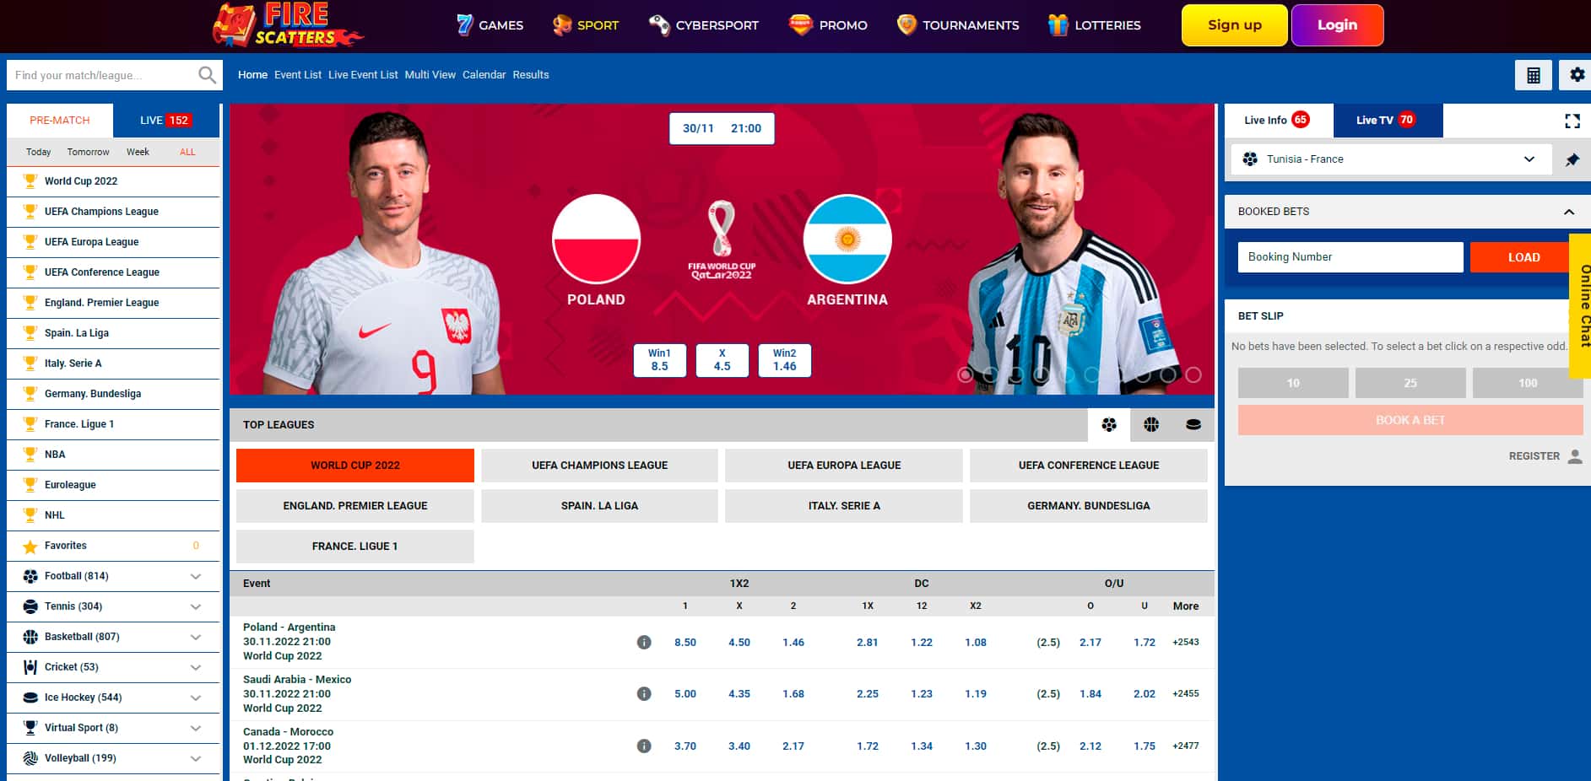1591x781 pixels.
Task: Open the Tournaments menu
Action: pyautogui.click(x=958, y=25)
